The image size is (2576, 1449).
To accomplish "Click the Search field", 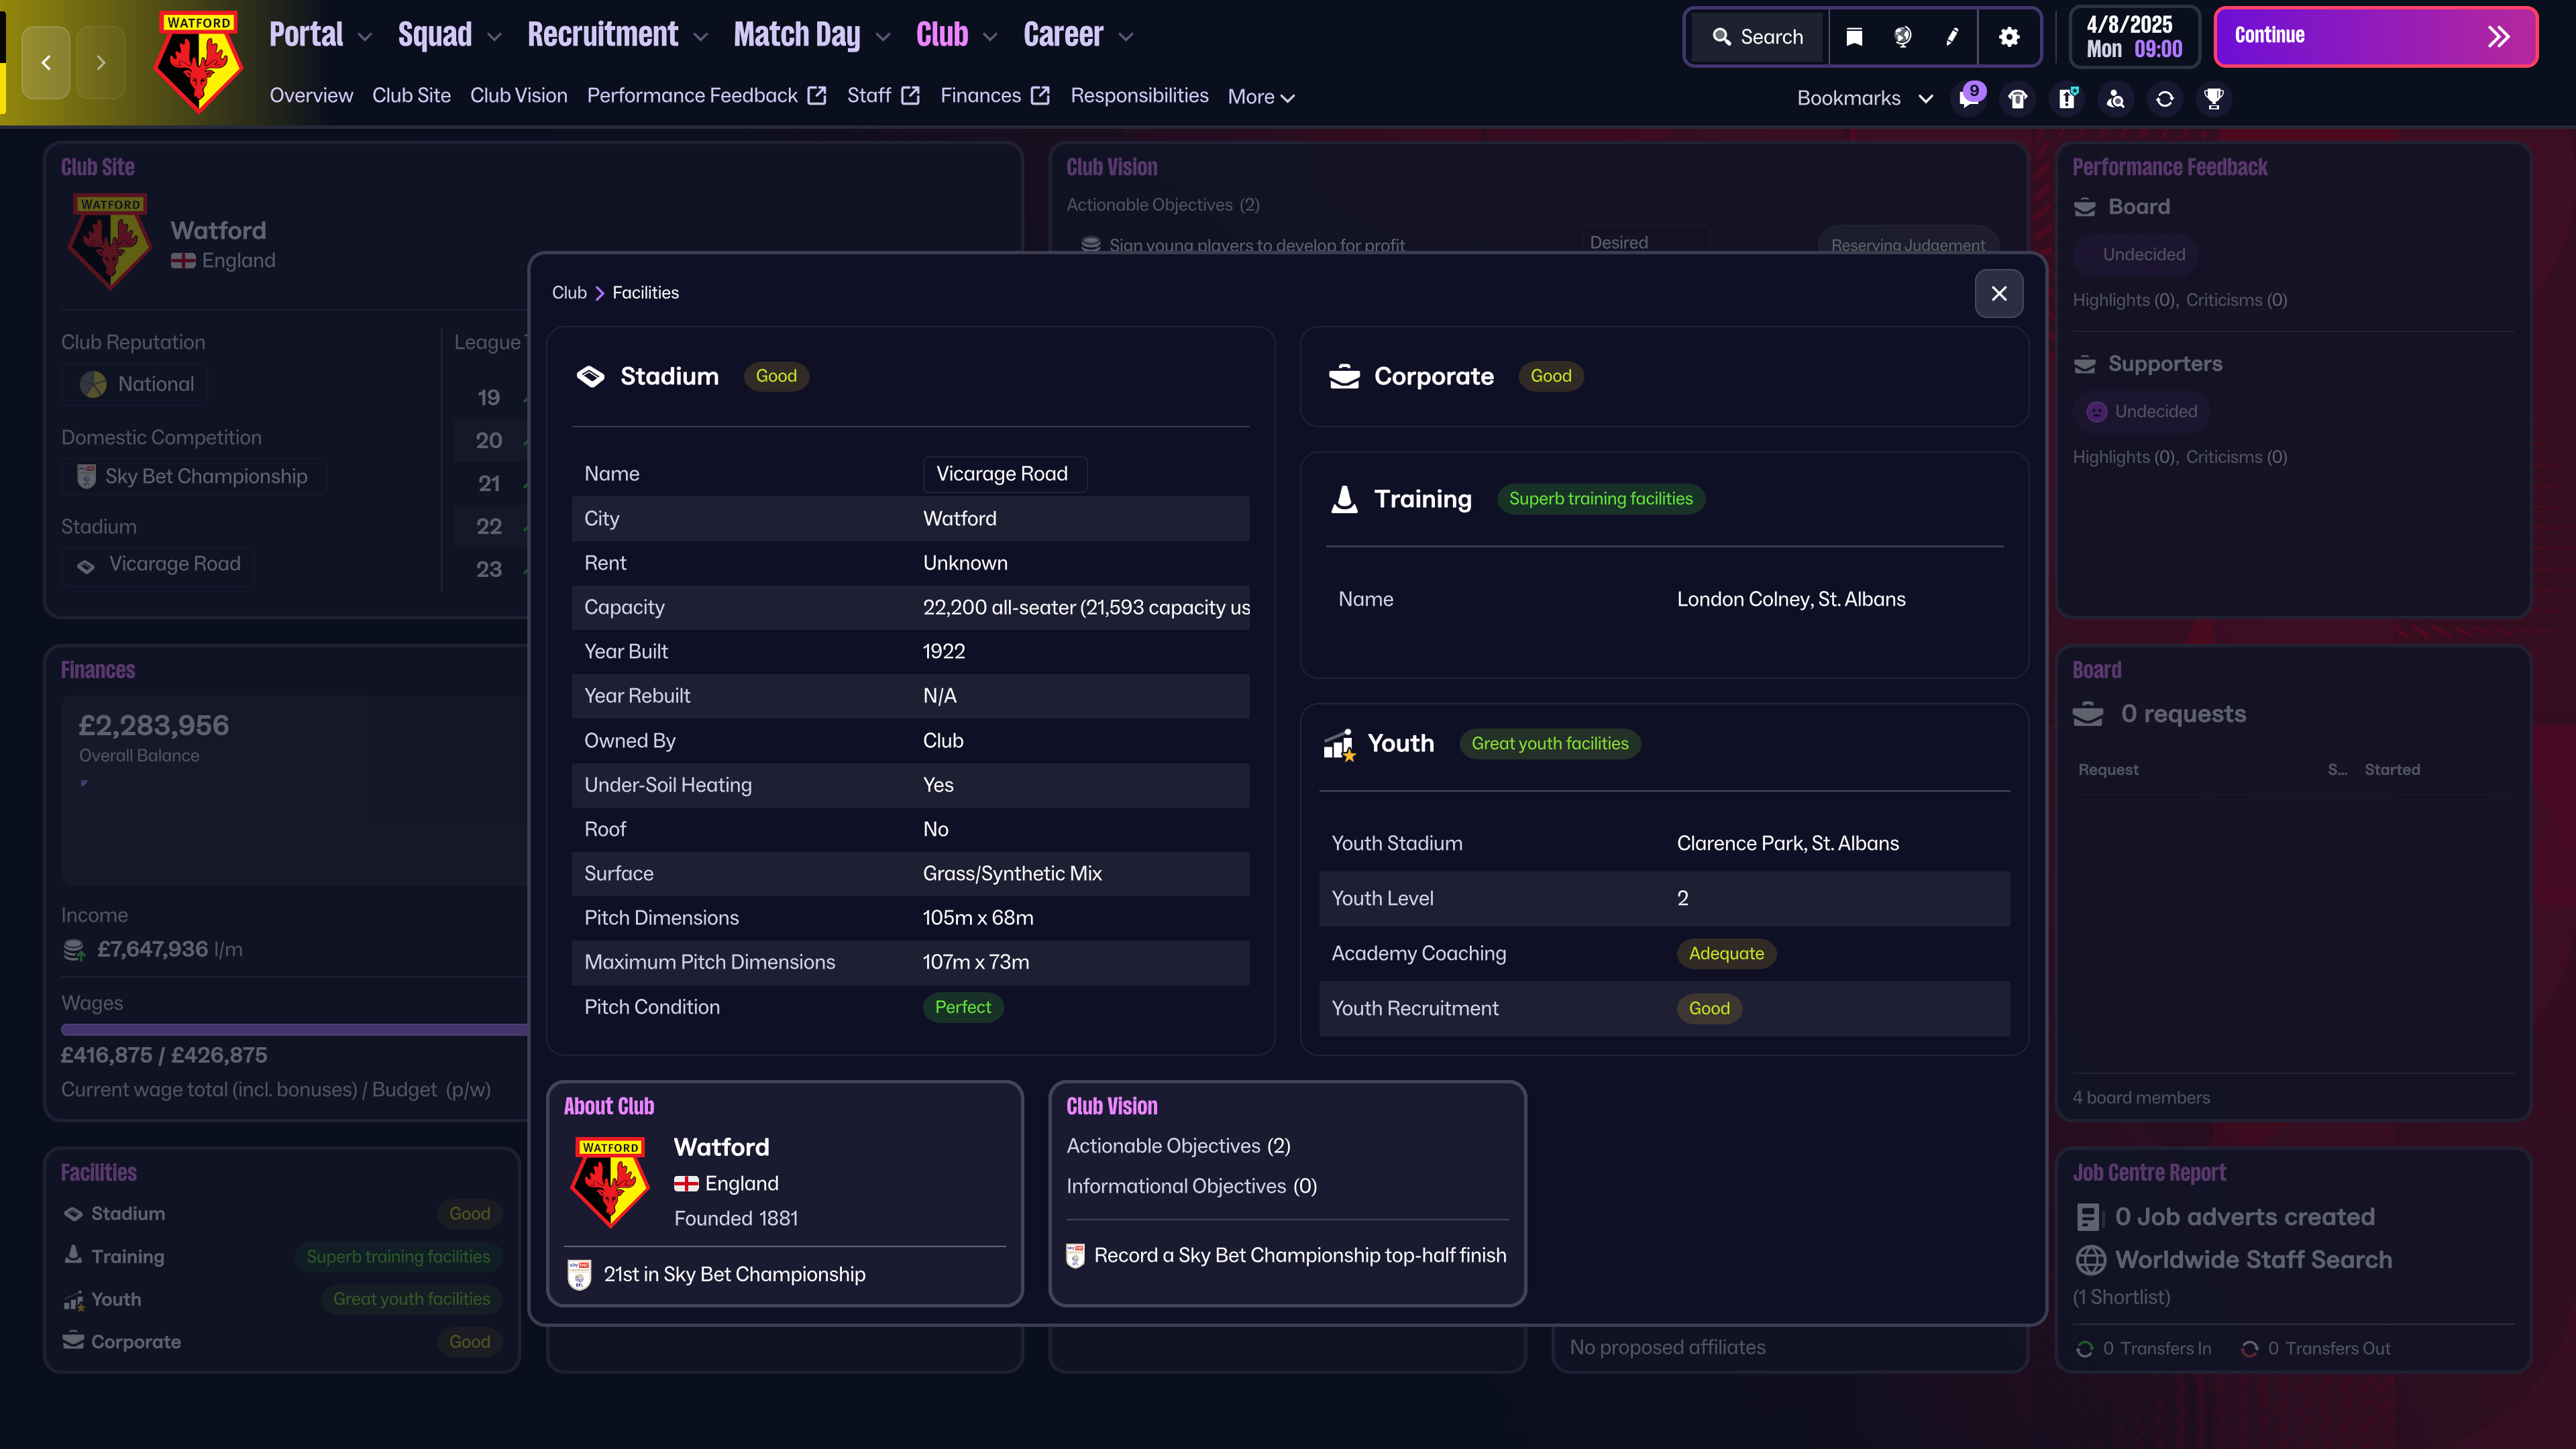I will click(1758, 37).
